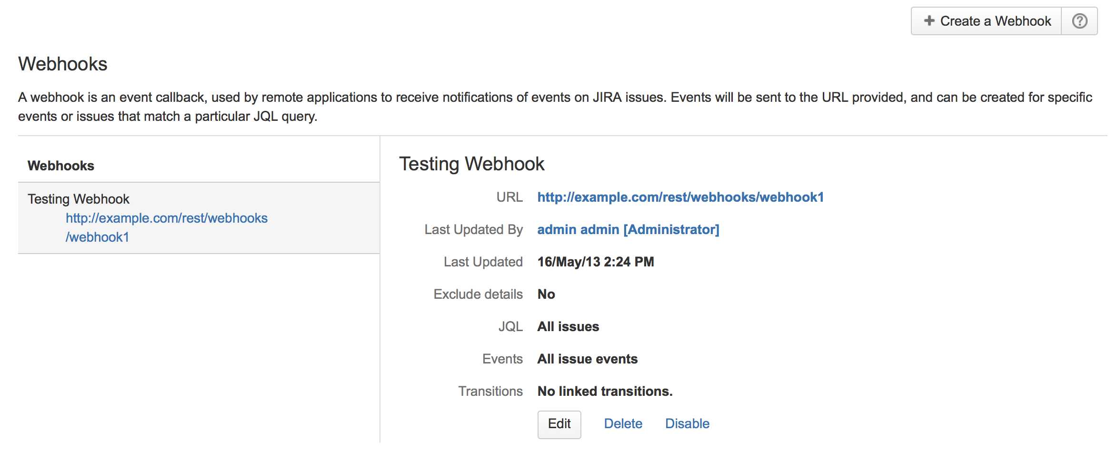Click the Edit button
Screen dimensions: 1118x471
[559, 424]
